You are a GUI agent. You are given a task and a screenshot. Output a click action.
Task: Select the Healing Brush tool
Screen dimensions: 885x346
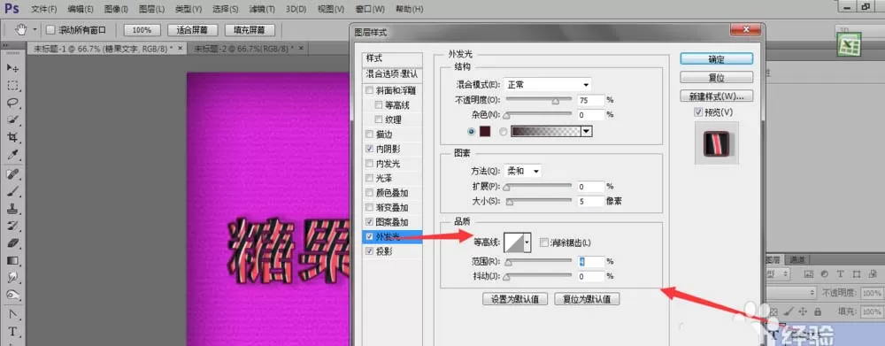point(12,174)
